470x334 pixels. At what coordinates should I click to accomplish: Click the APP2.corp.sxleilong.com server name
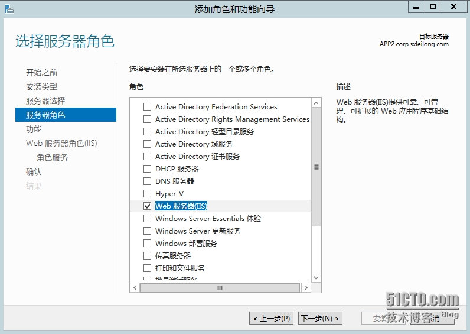click(x=414, y=44)
